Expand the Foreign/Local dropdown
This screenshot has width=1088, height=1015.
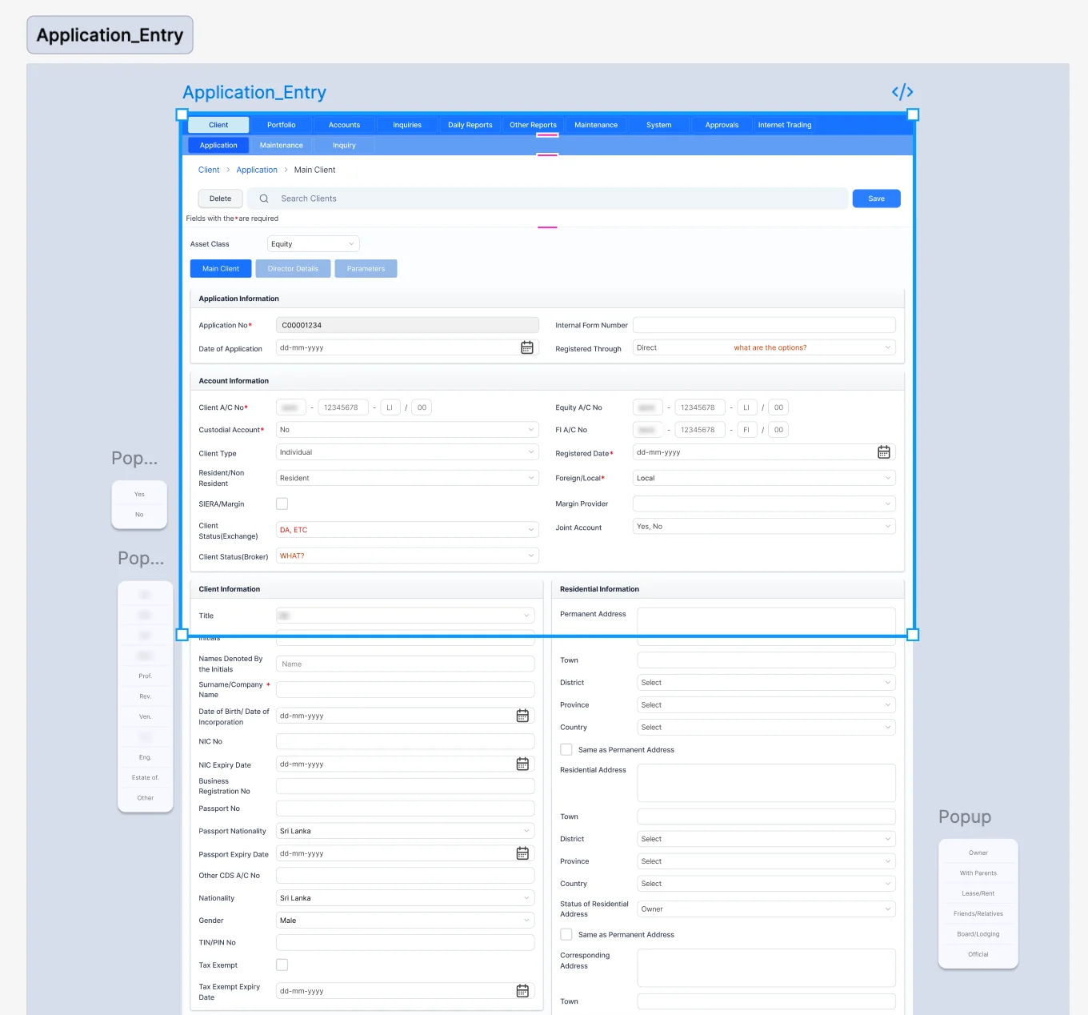(x=764, y=478)
